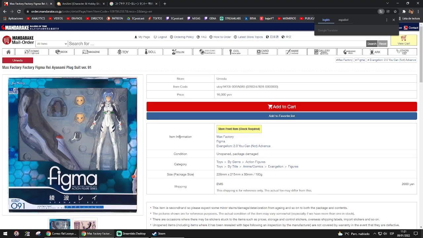Click Add to Favorite list button
Image resolution: width=423 pixels, height=238 pixels.
coord(282,116)
